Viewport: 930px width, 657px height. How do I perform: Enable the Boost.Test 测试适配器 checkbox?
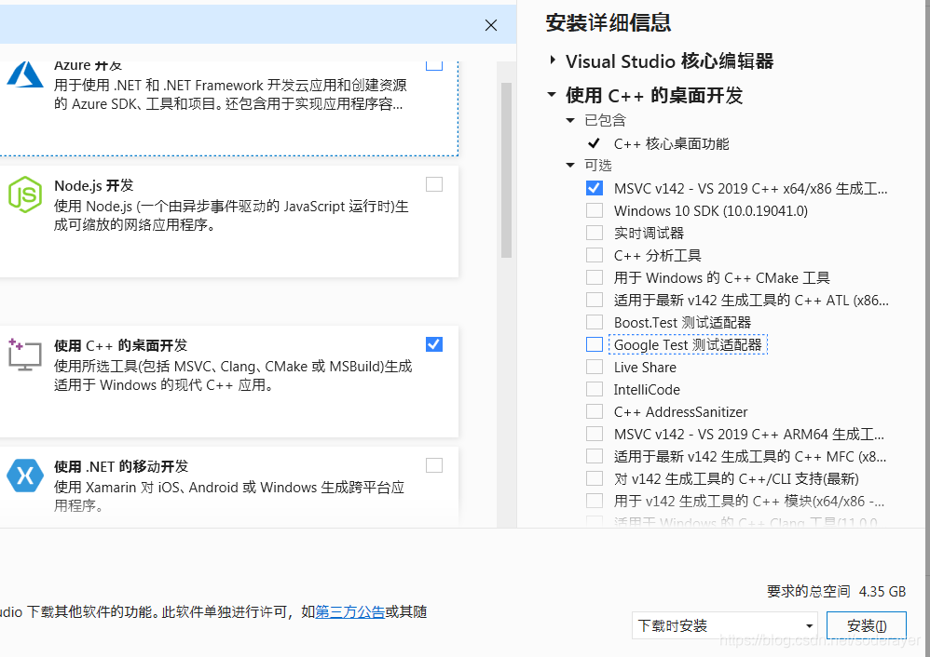[595, 322]
